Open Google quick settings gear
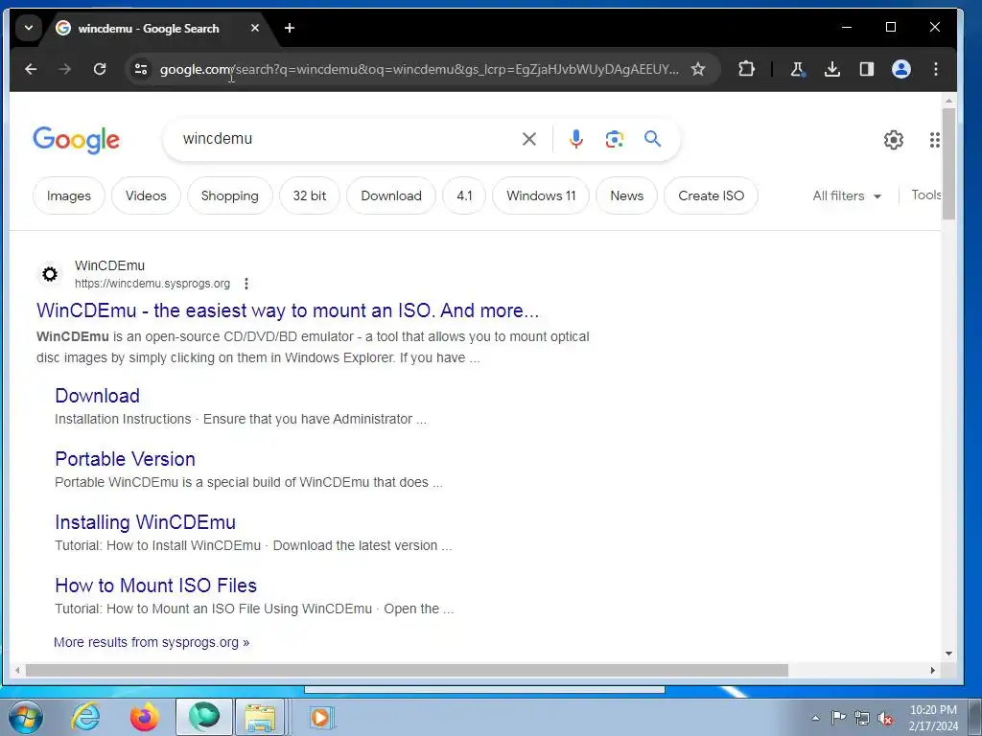Screen dimensions: 982x736 point(894,140)
